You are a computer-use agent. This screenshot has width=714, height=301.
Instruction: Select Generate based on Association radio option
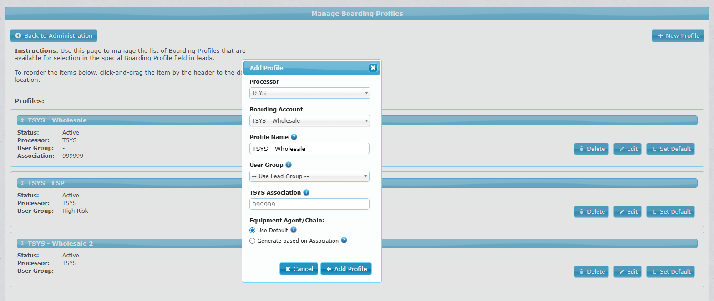tap(253, 241)
